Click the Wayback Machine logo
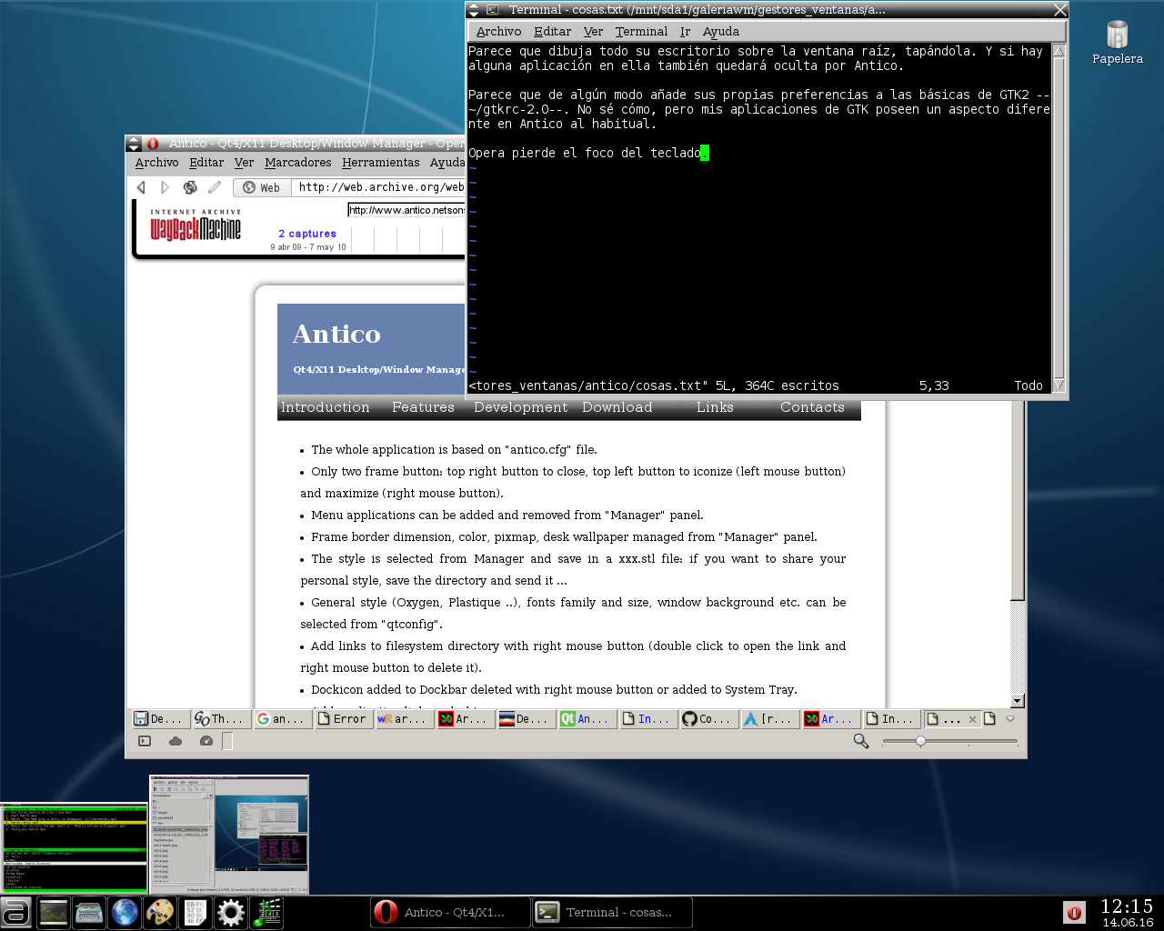Image resolution: width=1164 pixels, height=931 pixels. pos(196,225)
